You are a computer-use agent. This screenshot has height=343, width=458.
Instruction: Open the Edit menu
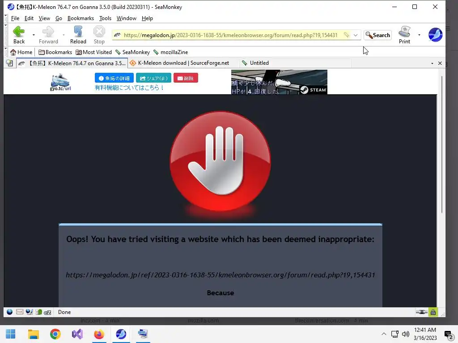pyautogui.click(x=29, y=18)
